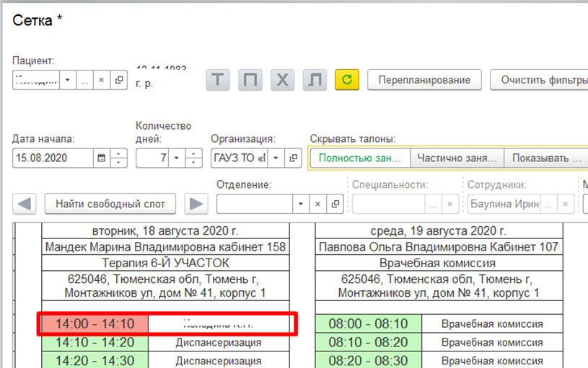
Task: Click the yellow refresh icon
Action: pyautogui.click(x=346, y=80)
